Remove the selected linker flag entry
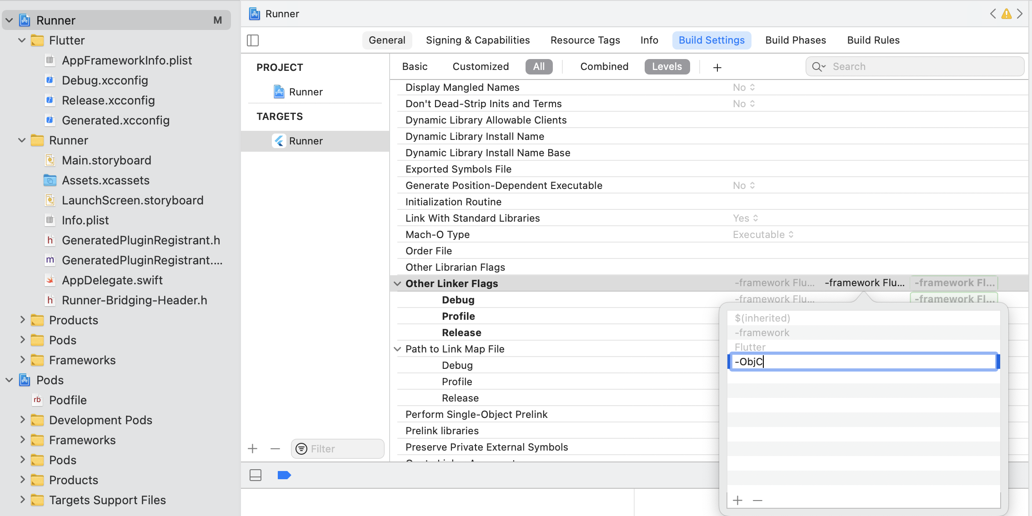 click(x=757, y=500)
